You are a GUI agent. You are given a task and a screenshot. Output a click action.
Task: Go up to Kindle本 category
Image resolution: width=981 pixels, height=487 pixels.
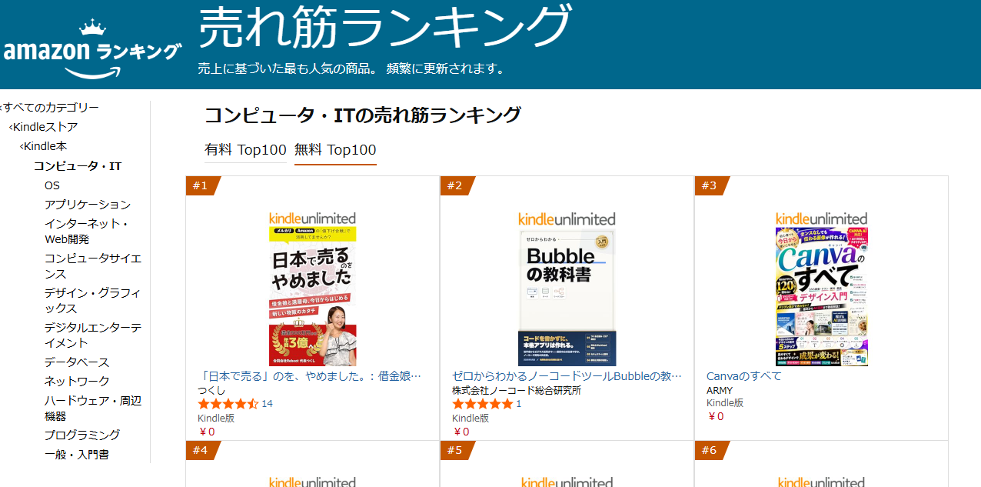coord(43,145)
